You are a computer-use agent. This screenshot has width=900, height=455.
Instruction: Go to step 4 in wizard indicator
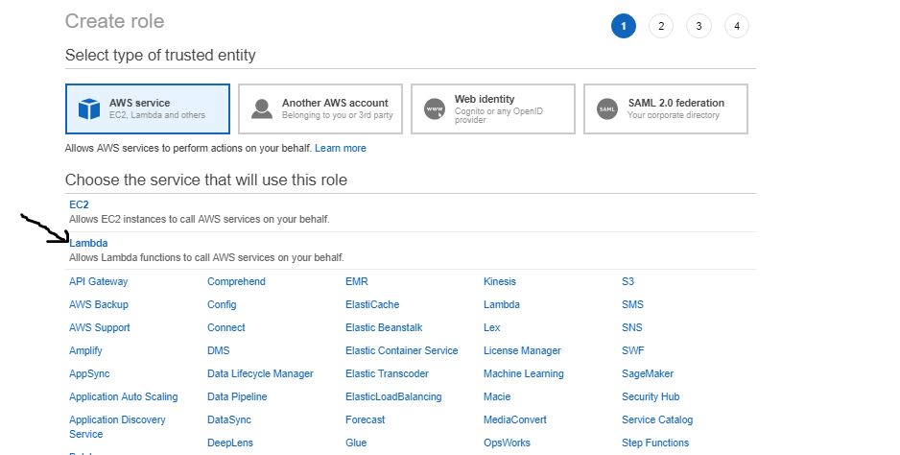coord(737,26)
